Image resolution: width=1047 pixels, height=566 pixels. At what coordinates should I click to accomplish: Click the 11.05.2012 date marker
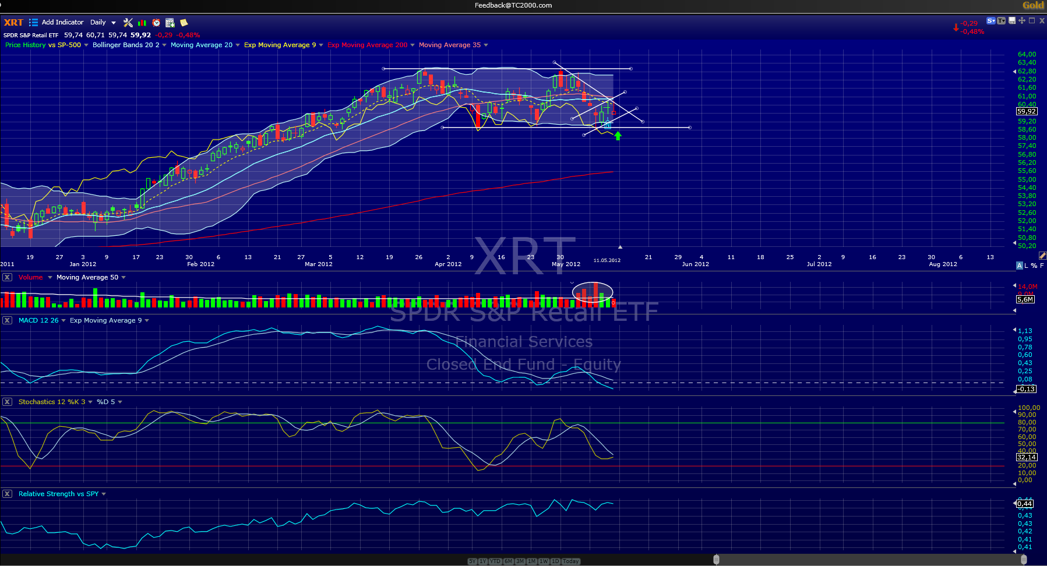(x=607, y=260)
